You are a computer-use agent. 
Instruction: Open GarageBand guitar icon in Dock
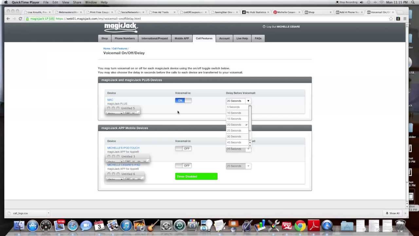[x=153, y=226]
